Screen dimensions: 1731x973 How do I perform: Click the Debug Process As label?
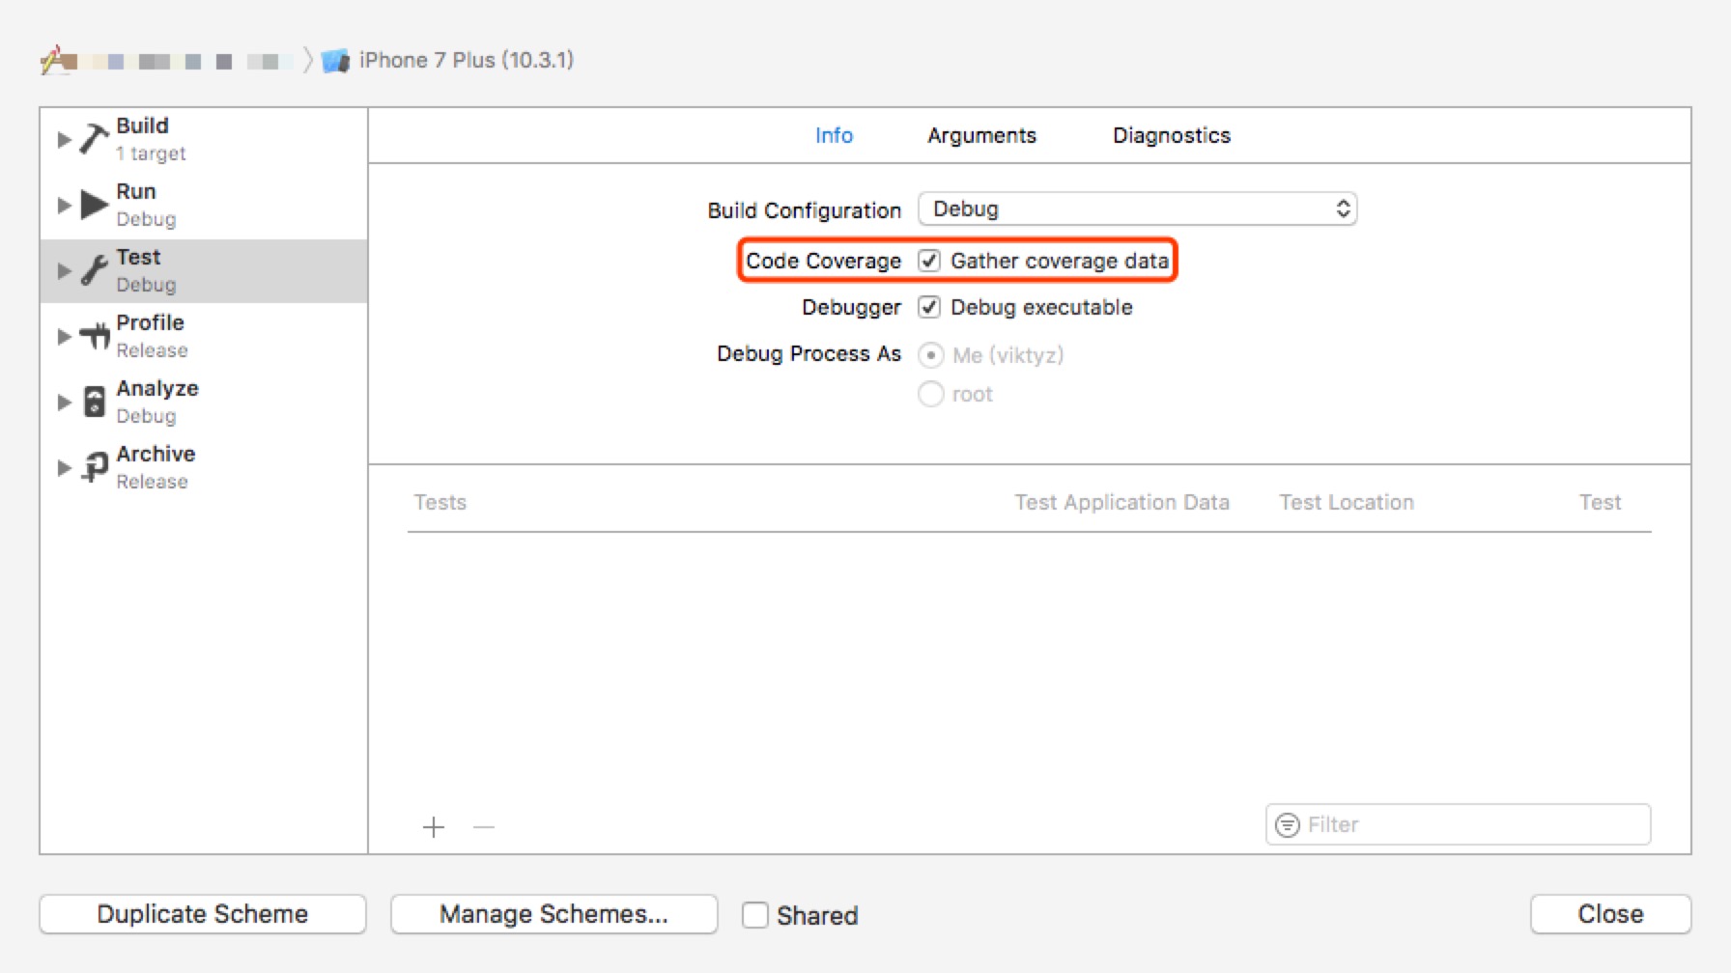click(809, 353)
